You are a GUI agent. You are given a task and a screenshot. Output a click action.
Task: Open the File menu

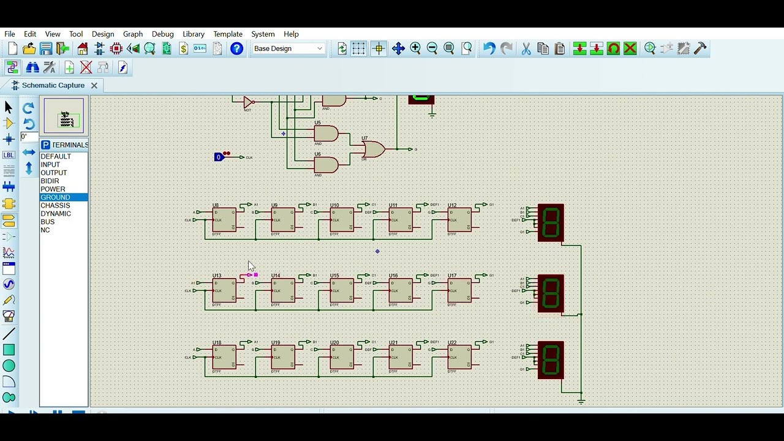[10, 34]
